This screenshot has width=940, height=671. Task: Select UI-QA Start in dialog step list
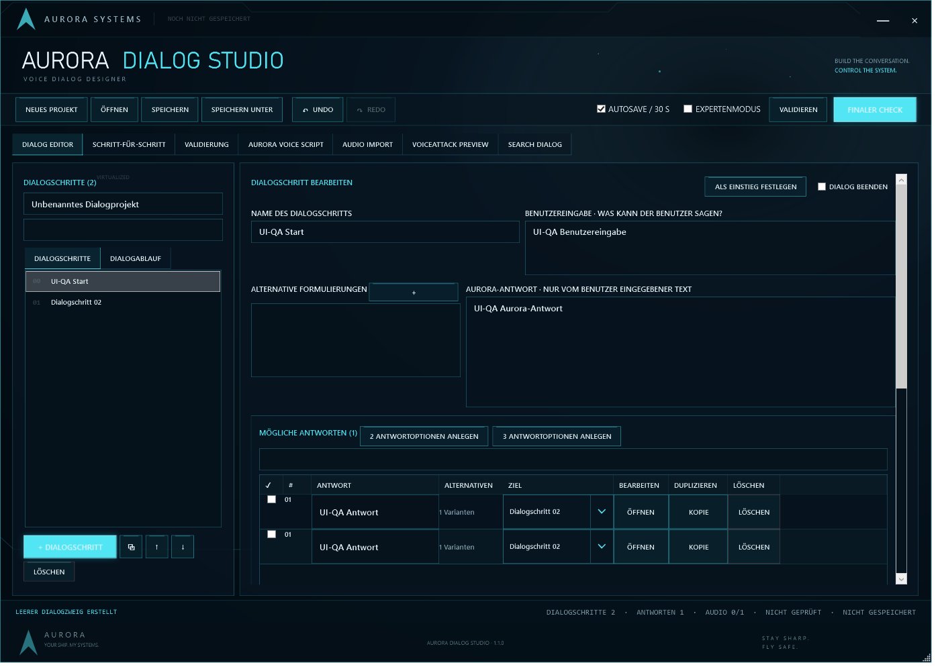click(123, 281)
